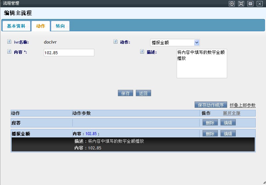This screenshot has width=266, height=185.
Task: Click the restore window icon in title bar
Action: [x=250, y=4]
